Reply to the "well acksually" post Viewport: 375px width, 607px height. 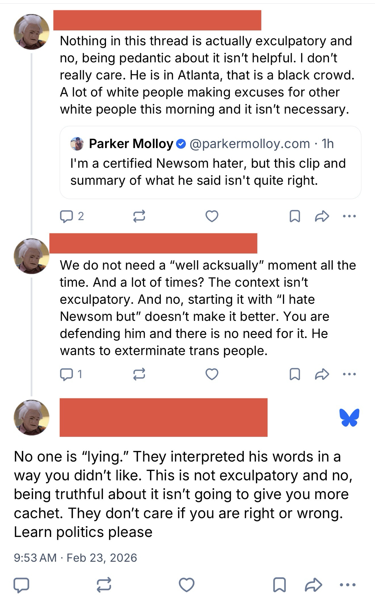(x=67, y=374)
